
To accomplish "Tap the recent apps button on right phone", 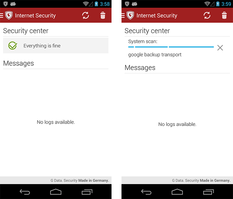I will [208, 192].
